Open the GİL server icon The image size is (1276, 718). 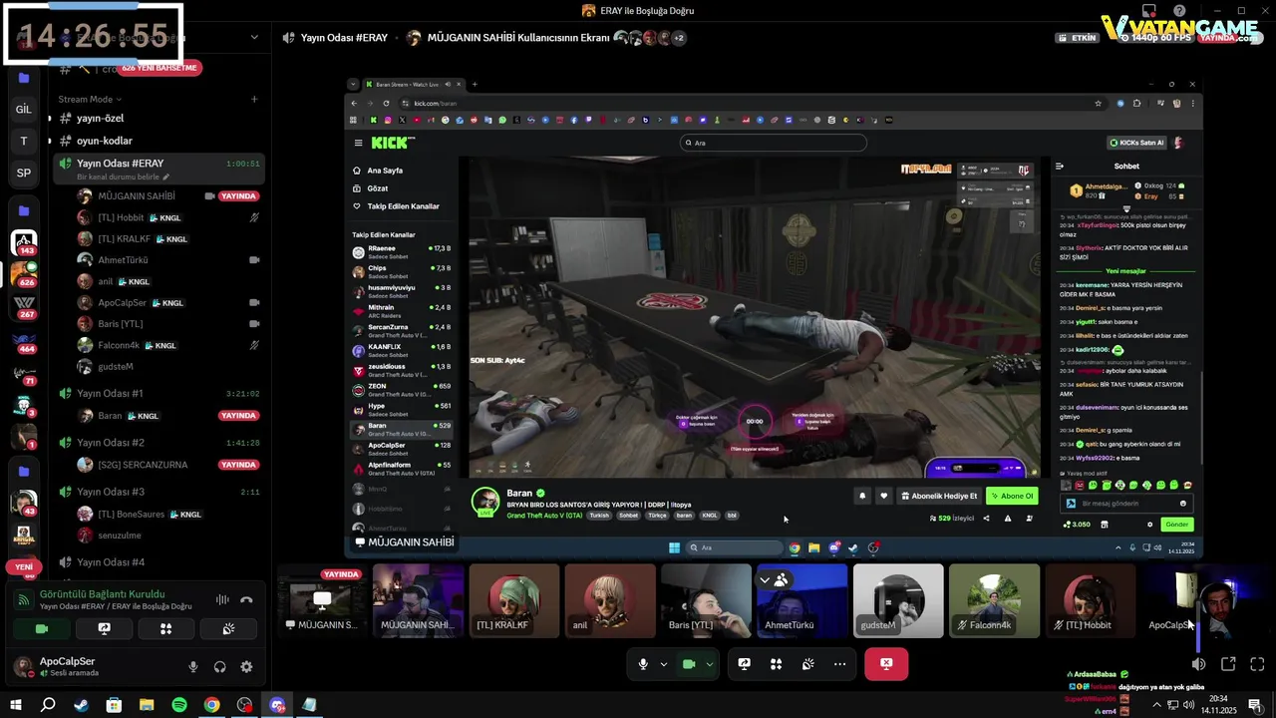24,109
